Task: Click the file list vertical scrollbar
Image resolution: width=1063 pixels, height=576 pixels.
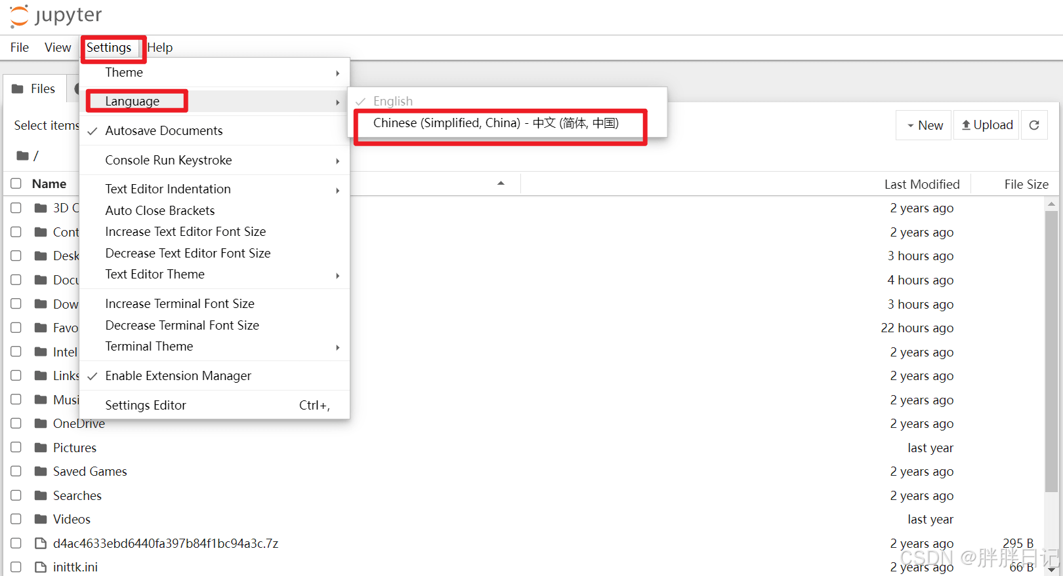Action: (1051, 351)
